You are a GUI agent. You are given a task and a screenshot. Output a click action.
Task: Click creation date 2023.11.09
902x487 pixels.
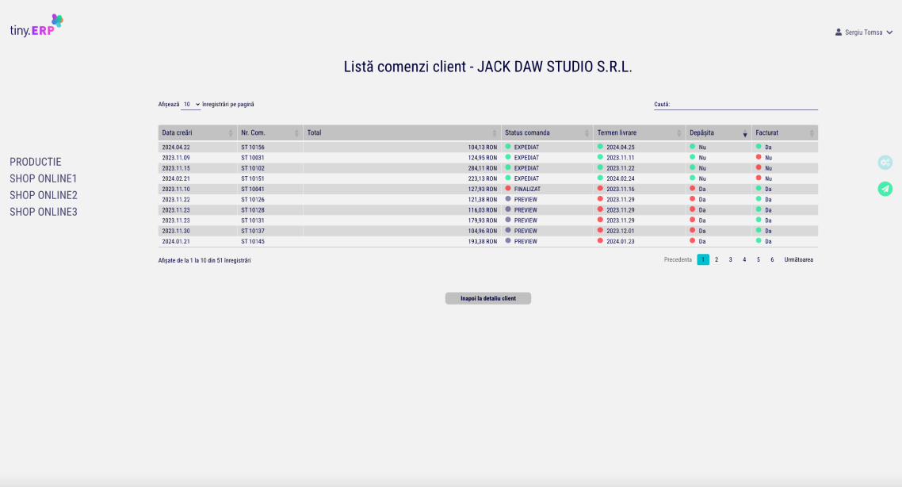(176, 158)
